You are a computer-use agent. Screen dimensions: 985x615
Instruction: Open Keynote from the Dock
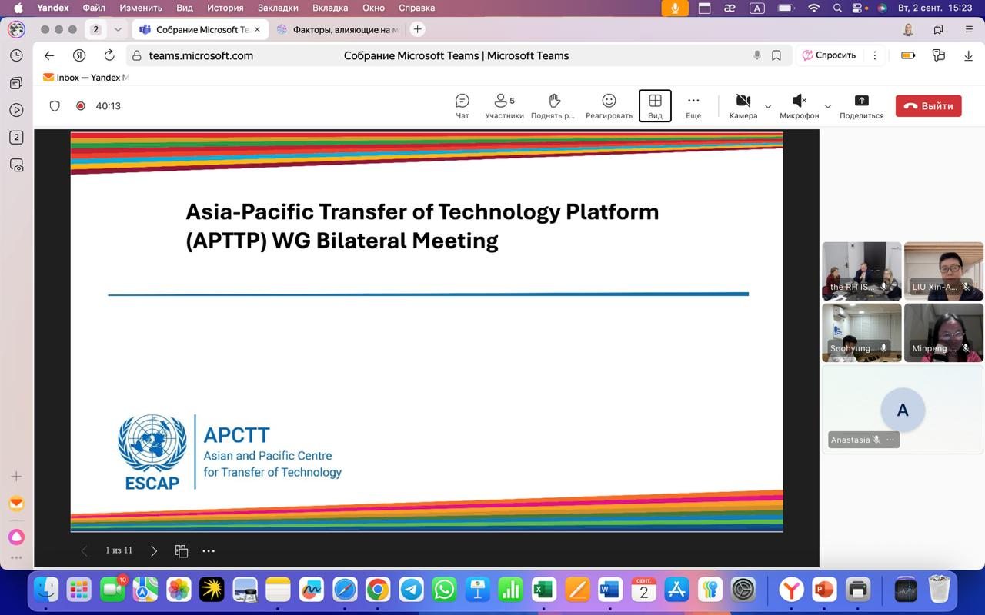coord(477,590)
